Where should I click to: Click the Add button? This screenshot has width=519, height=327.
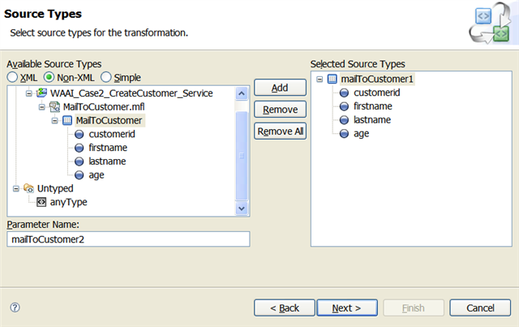(x=280, y=88)
